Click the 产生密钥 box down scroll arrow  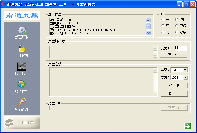155,94
